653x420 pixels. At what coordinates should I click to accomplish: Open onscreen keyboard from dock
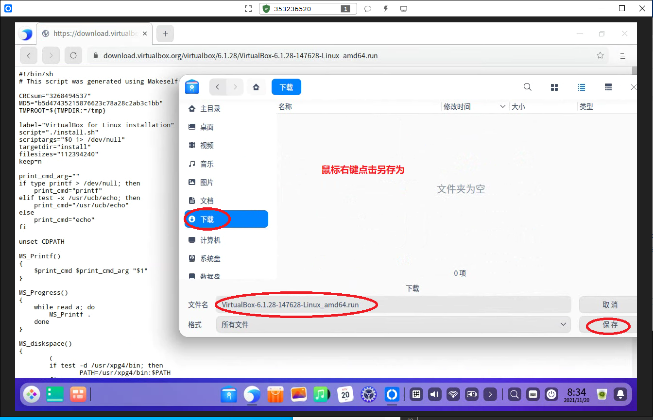click(x=533, y=394)
